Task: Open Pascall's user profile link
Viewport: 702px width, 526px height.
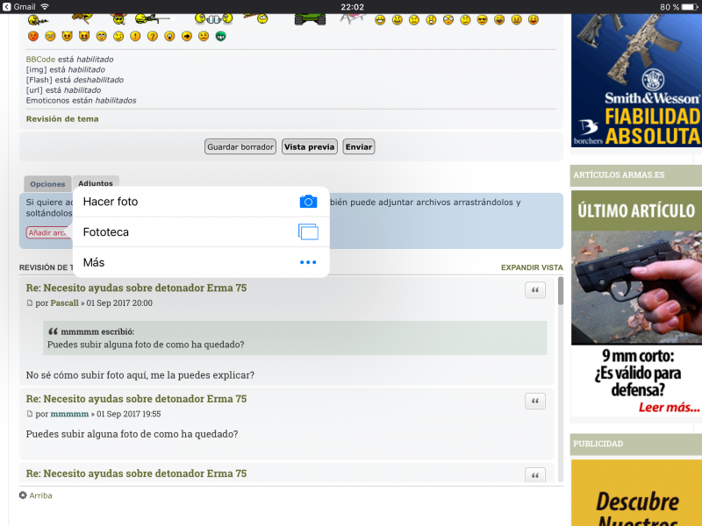Action: click(64, 303)
